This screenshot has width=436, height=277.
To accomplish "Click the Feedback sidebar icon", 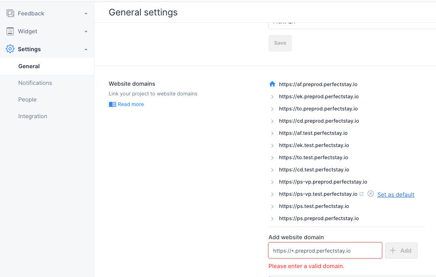I will [x=10, y=13].
